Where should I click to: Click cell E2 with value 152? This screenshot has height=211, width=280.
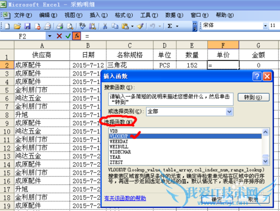192,65
